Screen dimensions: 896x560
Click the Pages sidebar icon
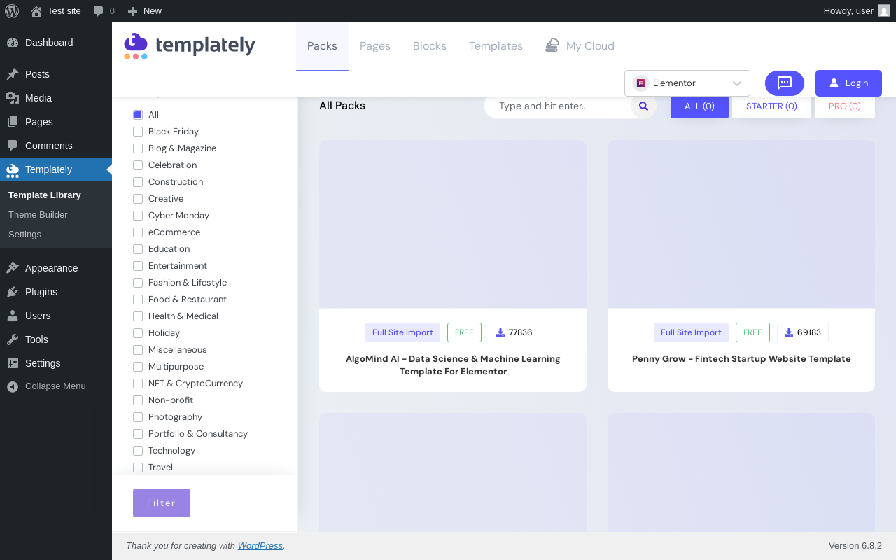coord(13,122)
